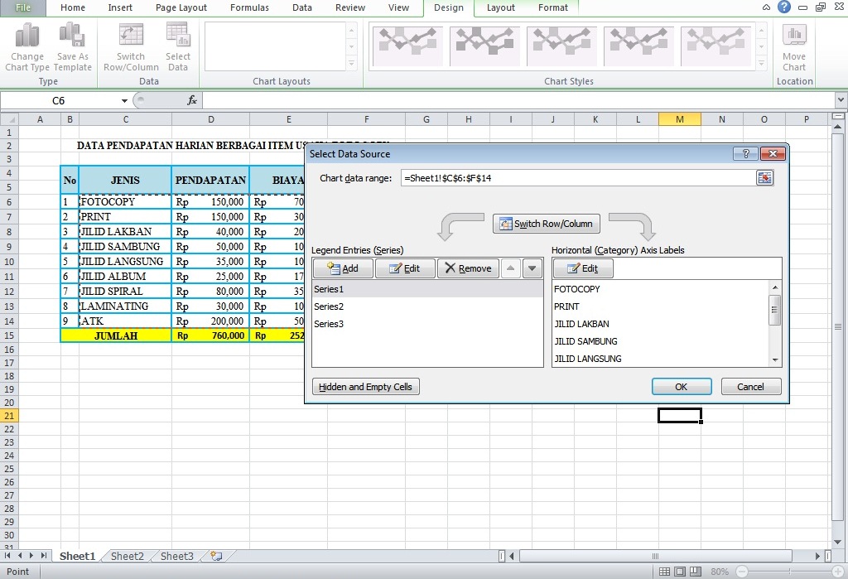Select the second chart style thumbnail
848x579 pixels.
(484, 46)
